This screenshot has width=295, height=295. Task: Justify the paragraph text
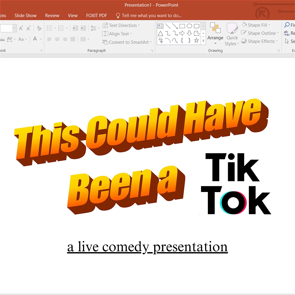coord(73,39)
